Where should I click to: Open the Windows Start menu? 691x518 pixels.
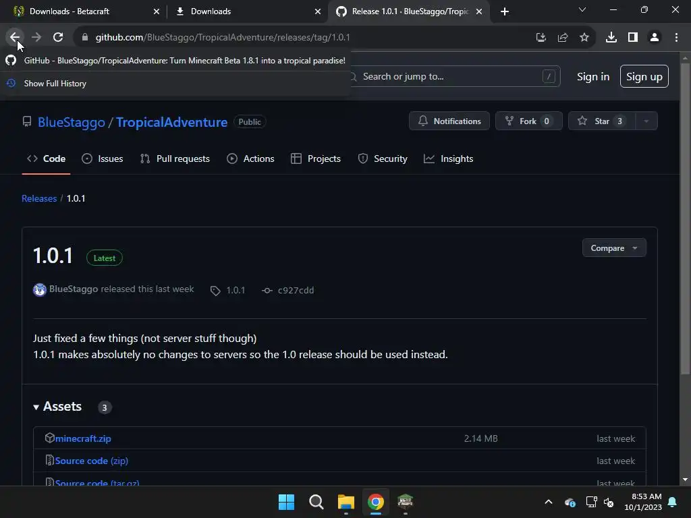point(286,502)
